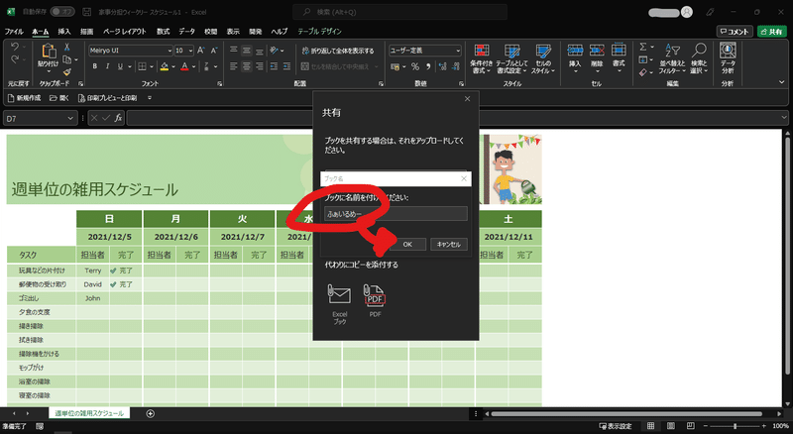Screen dimensions: 793x434
Task: Open Conditional Formatting
Action: (481, 59)
